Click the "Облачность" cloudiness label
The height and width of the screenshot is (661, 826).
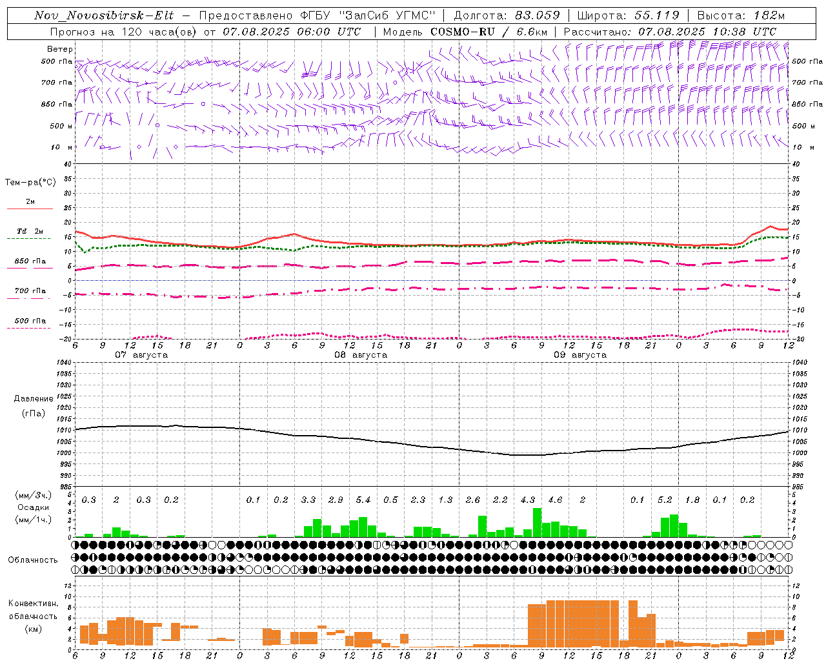pyautogui.click(x=33, y=560)
